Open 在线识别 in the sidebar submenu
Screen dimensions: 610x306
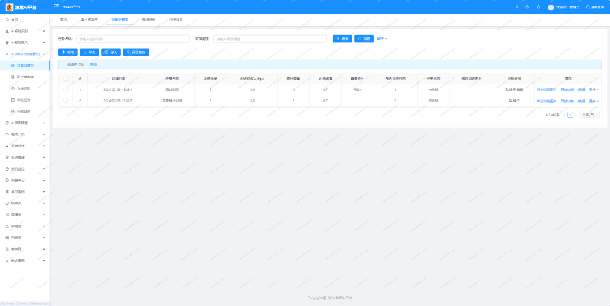pyautogui.click(x=23, y=88)
